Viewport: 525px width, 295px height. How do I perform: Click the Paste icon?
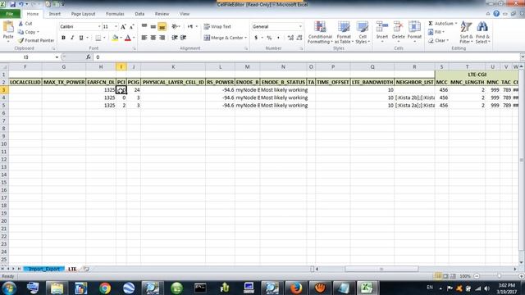(8, 27)
